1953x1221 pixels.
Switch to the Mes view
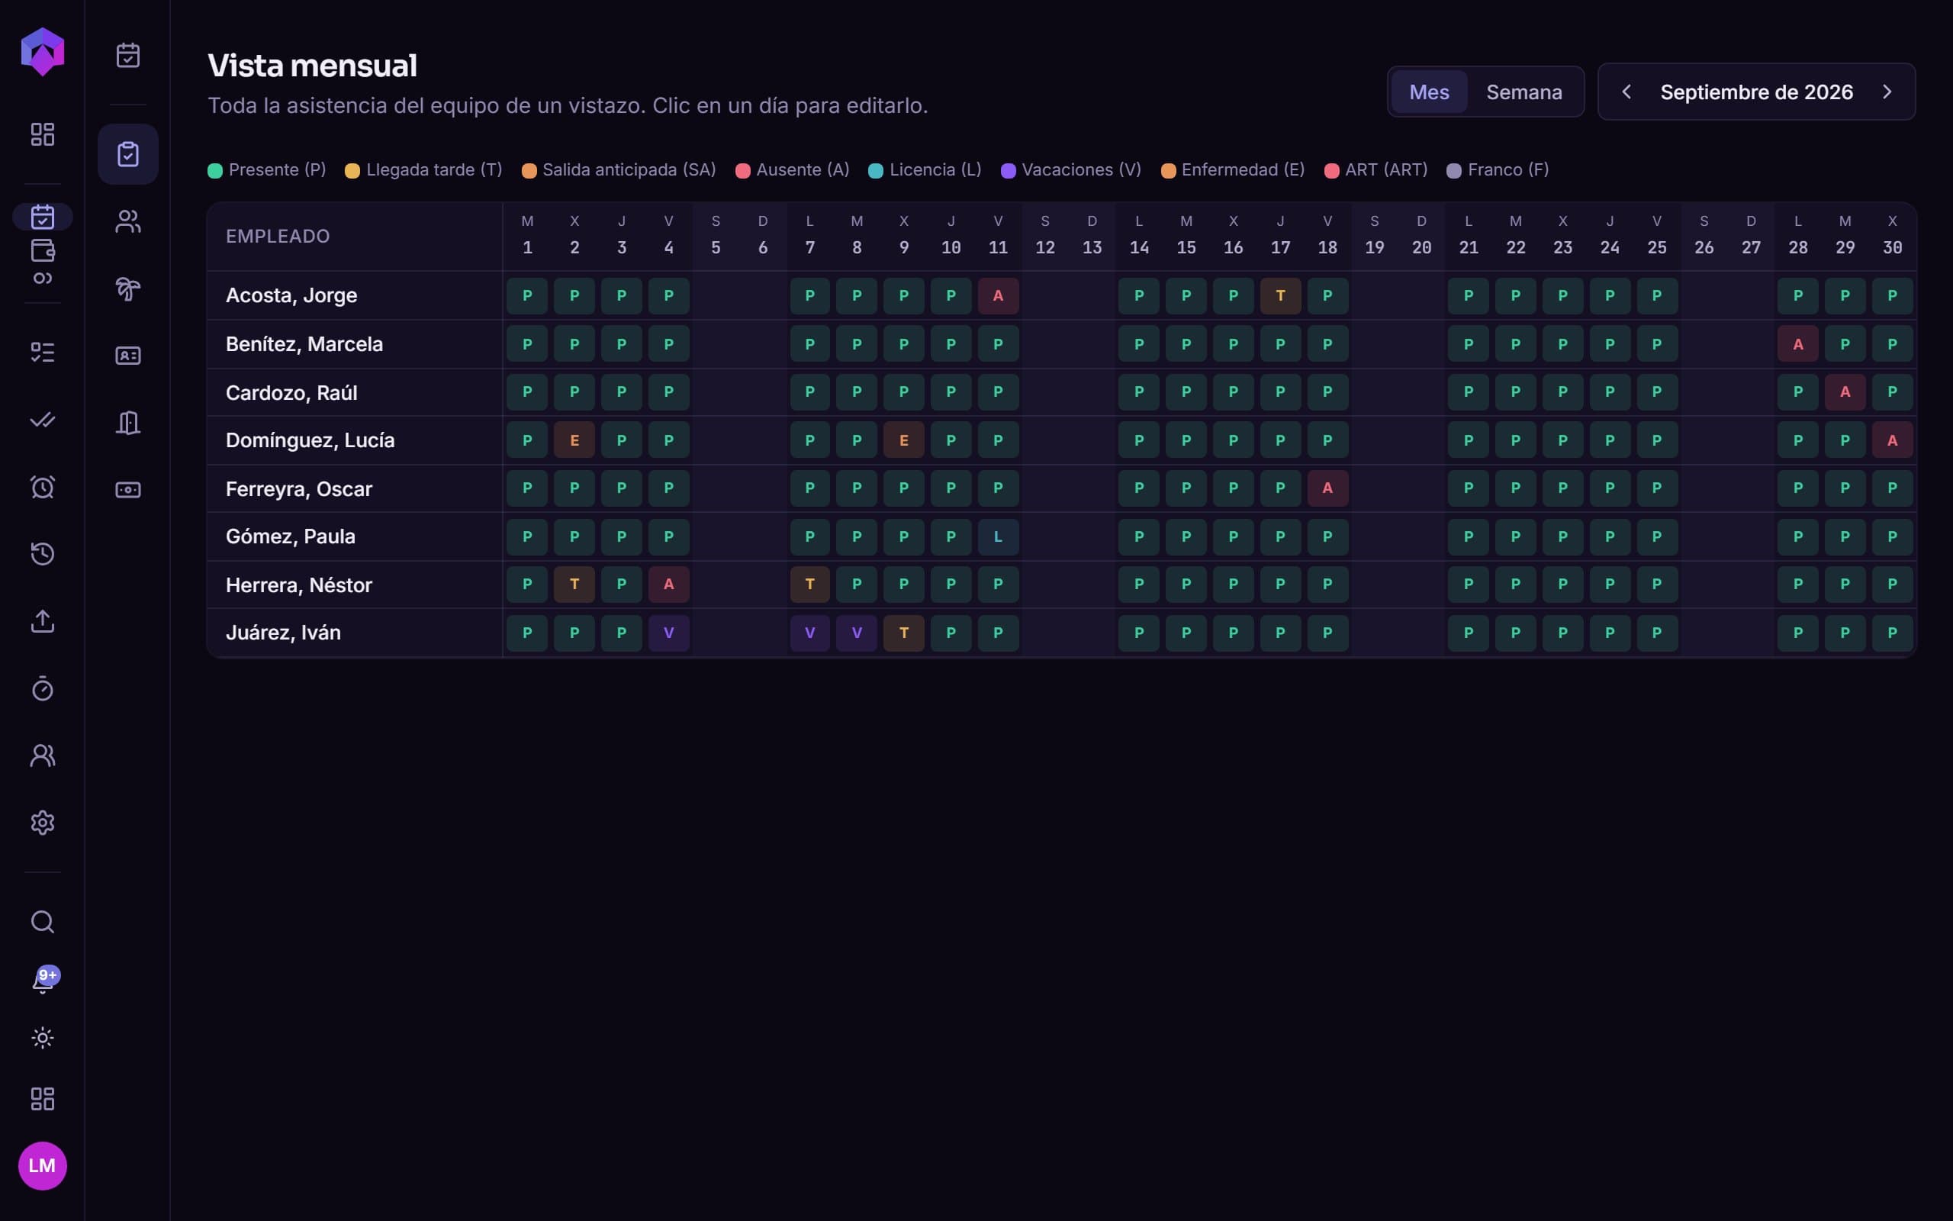coord(1428,92)
